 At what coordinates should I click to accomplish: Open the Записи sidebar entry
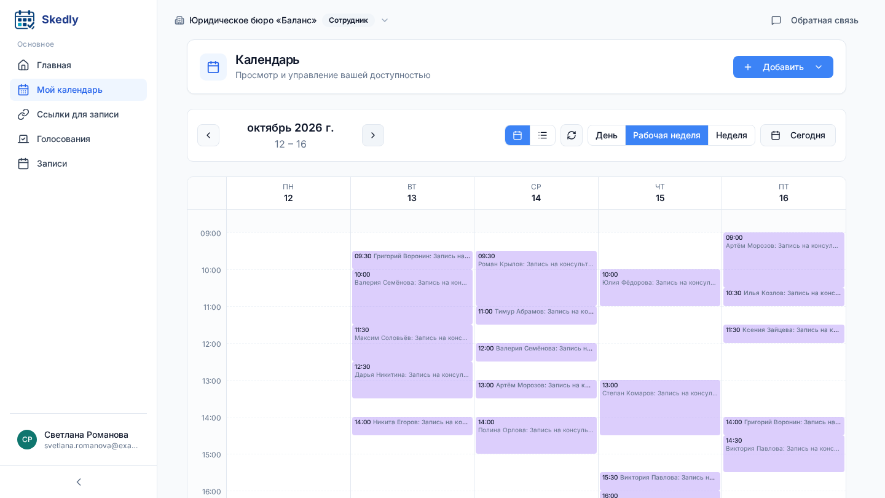pos(78,164)
